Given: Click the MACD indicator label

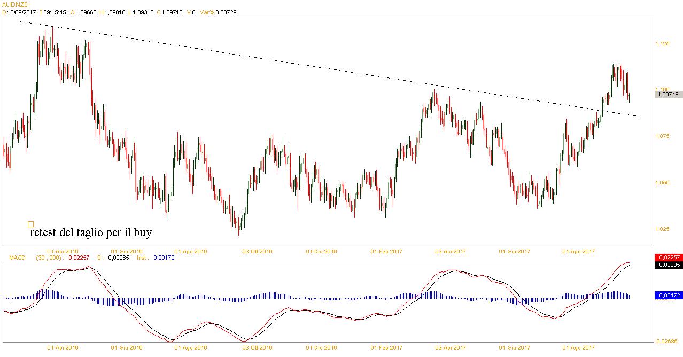Looking at the screenshot, I should click(x=16, y=258).
